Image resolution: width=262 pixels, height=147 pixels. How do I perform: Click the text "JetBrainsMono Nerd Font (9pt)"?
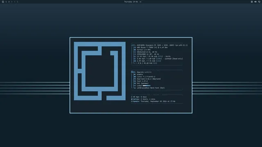tap(151, 88)
